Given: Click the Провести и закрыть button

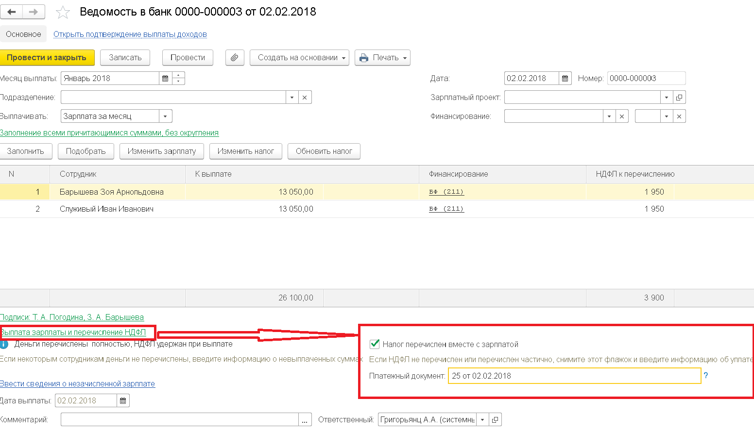Looking at the screenshot, I should tap(47, 57).
